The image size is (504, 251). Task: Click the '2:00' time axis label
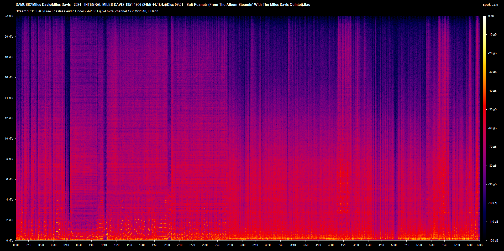(x=167, y=245)
